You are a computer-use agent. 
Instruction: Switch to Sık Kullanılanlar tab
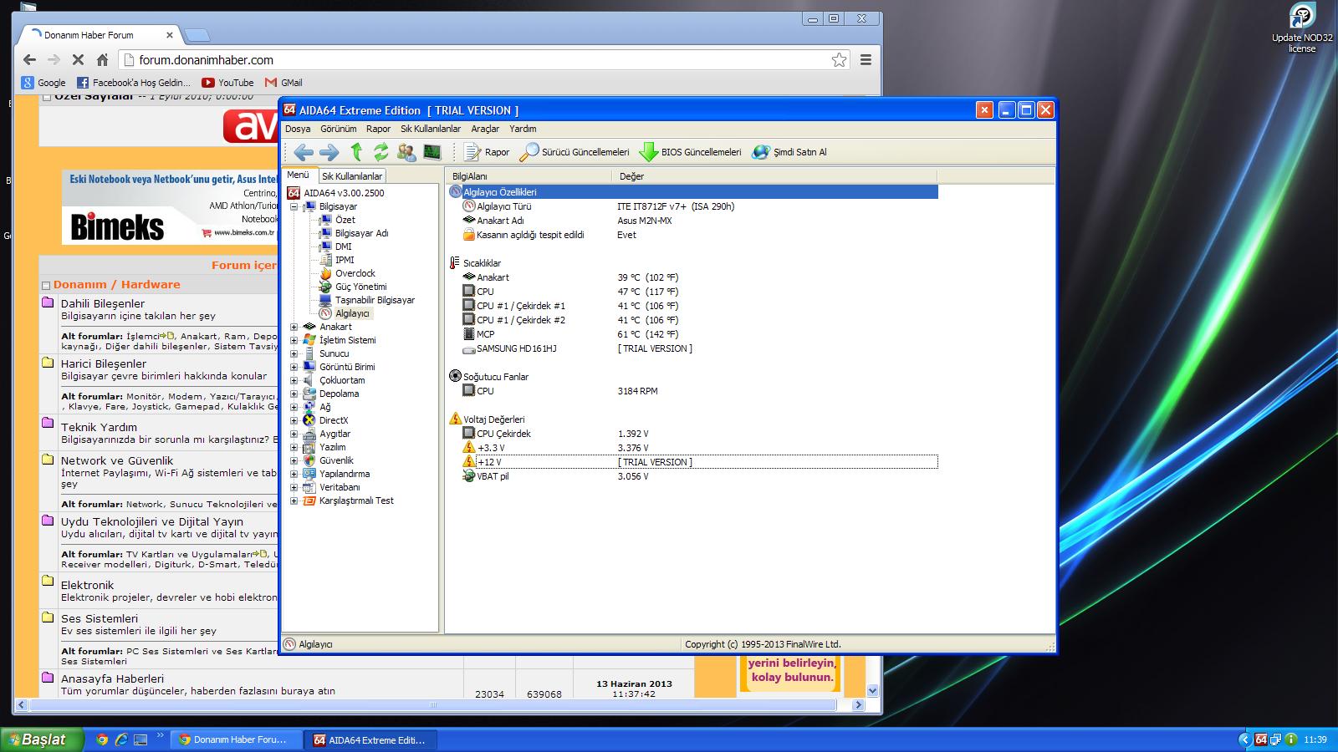point(352,176)
